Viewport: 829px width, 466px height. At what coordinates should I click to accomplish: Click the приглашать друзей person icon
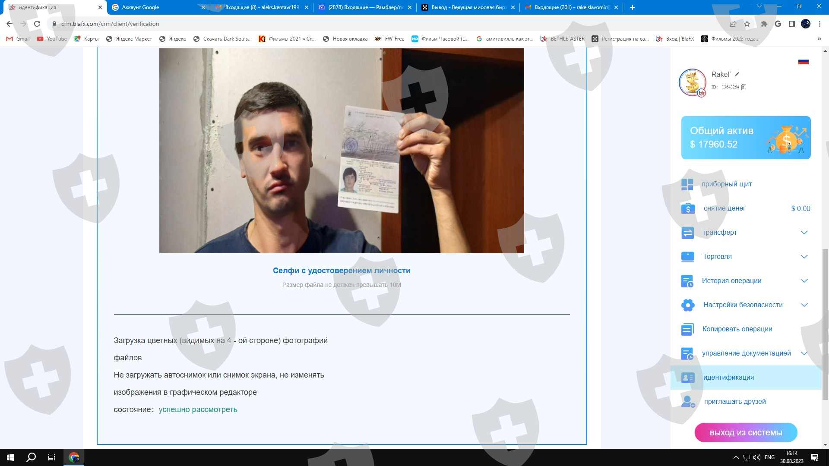(x=688, y=402)
